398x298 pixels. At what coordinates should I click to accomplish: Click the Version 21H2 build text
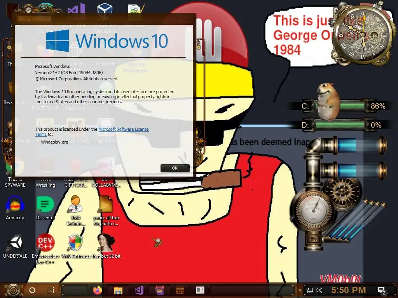tap(69, 73)
